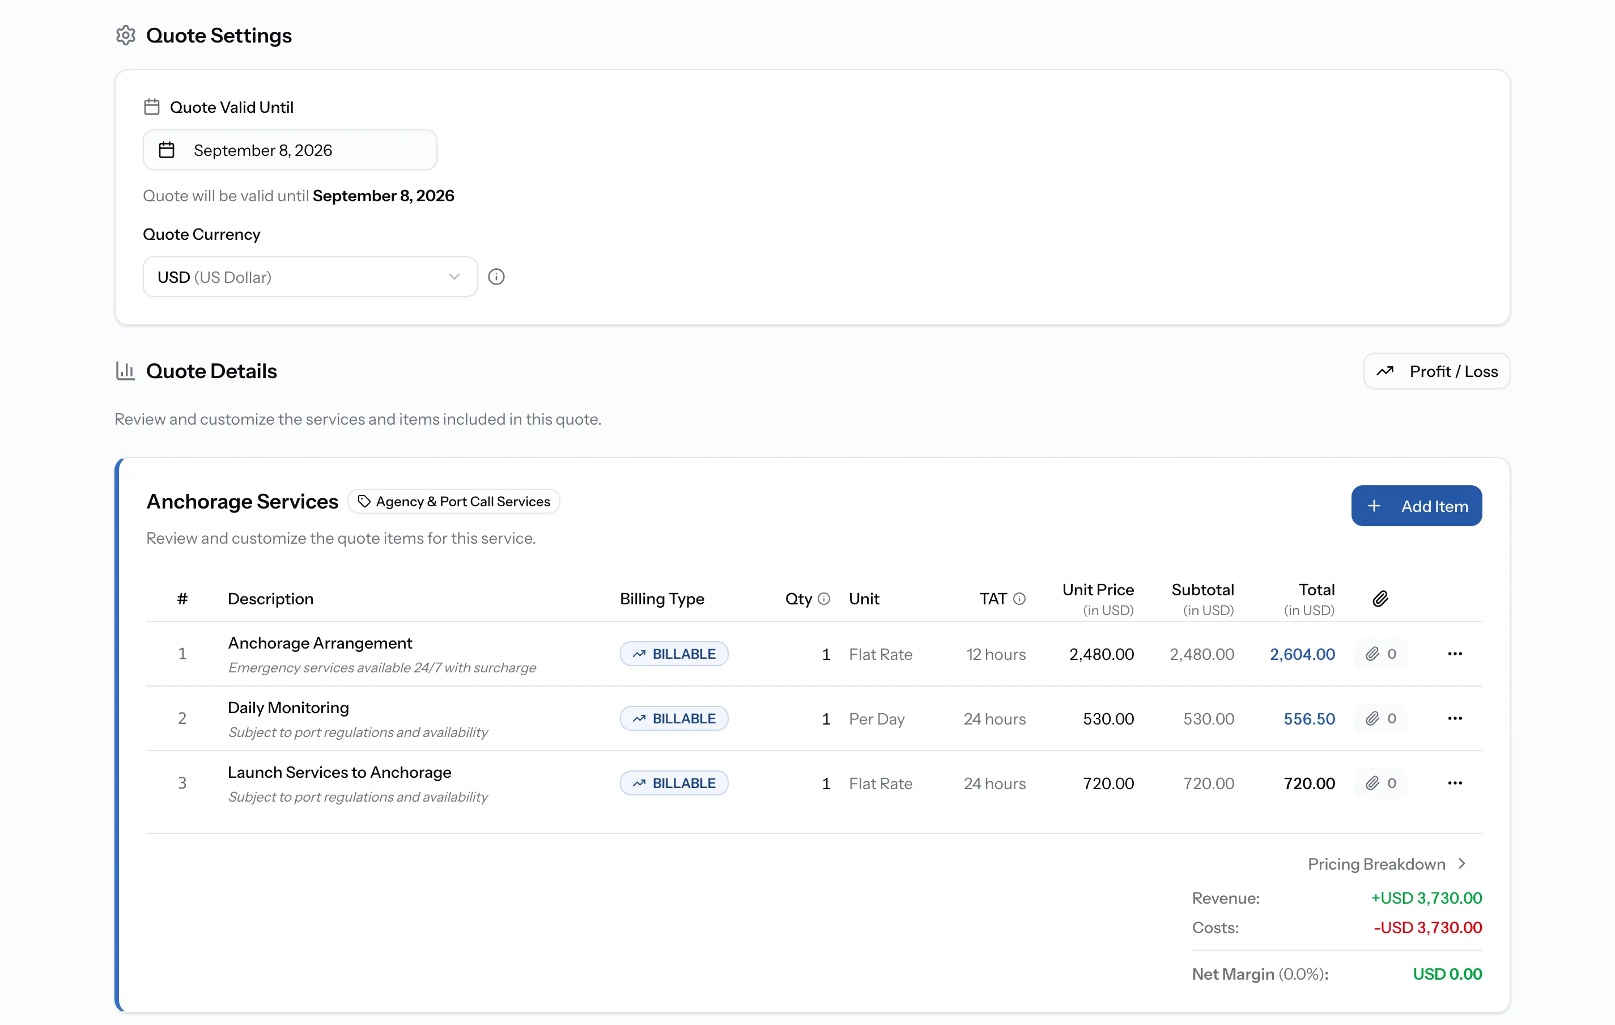Open the USD (US Dollar) currency dropdown
The height and width of the screenshot is (1025, 1615).
310,276
